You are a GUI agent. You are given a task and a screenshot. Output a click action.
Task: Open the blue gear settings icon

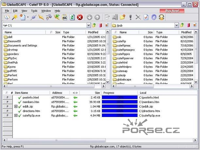point(154,17)
